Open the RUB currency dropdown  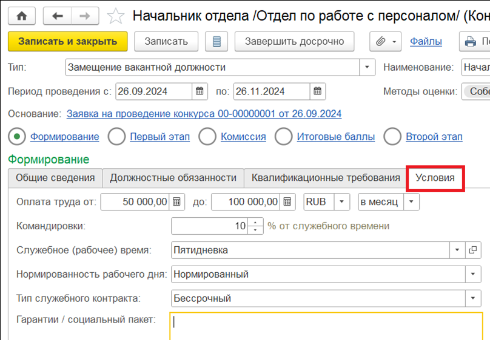click(342, 201)
